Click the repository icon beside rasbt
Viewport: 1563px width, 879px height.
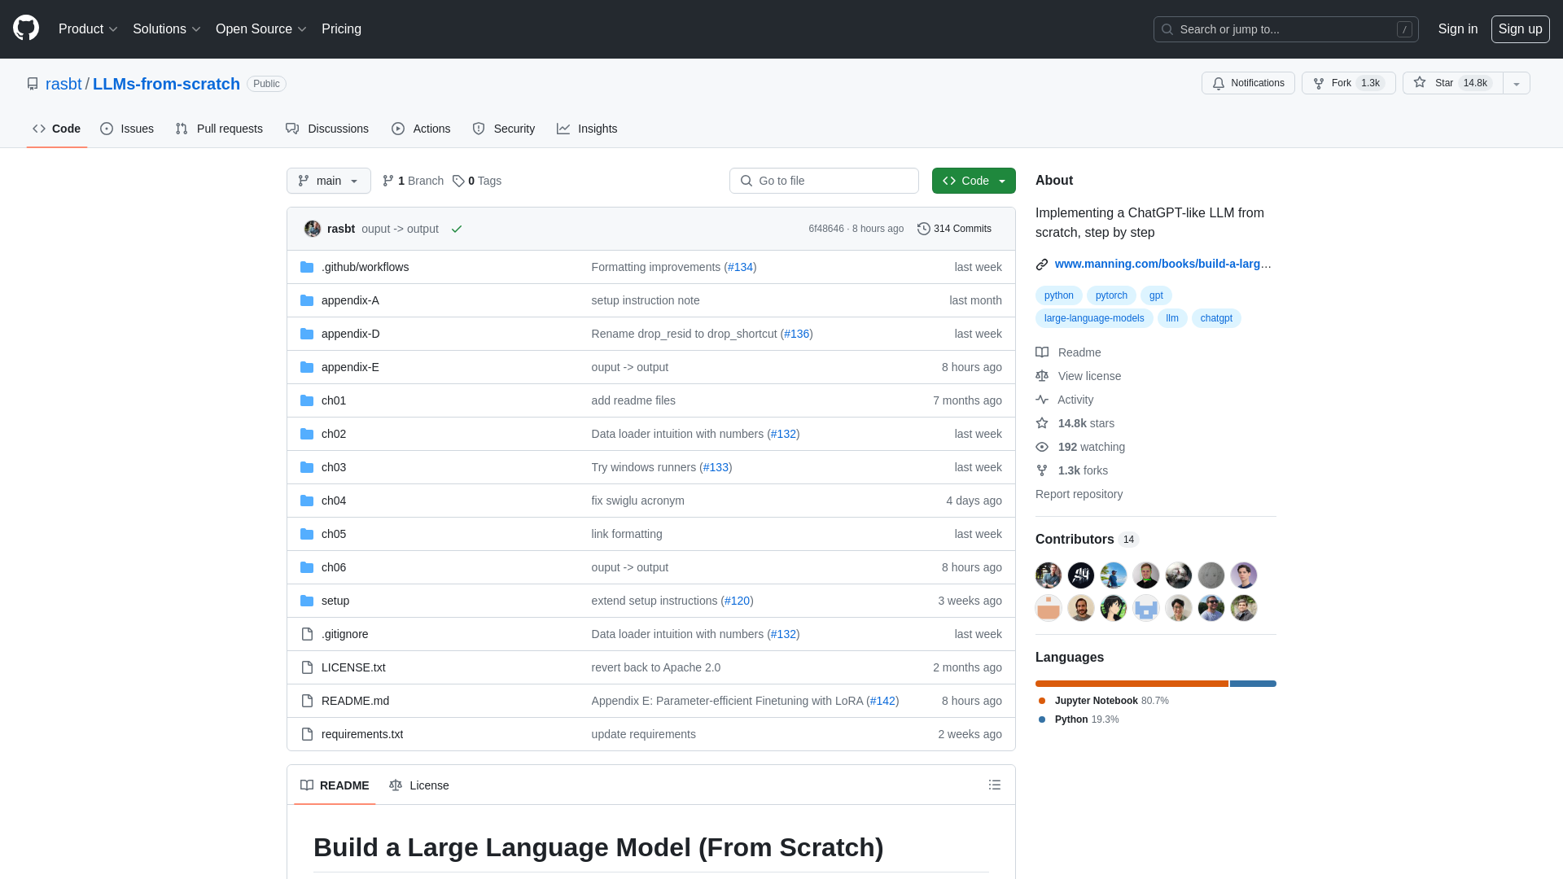coord(33,84)
